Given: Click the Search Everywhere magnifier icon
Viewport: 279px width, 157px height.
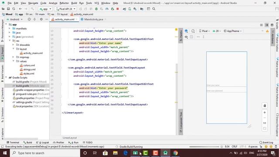Looking at the screenshot, I should 154,9.
